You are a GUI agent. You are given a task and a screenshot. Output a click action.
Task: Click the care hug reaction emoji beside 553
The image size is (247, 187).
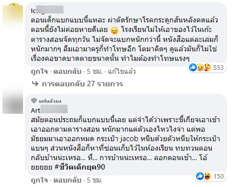(x=207, y=68)
